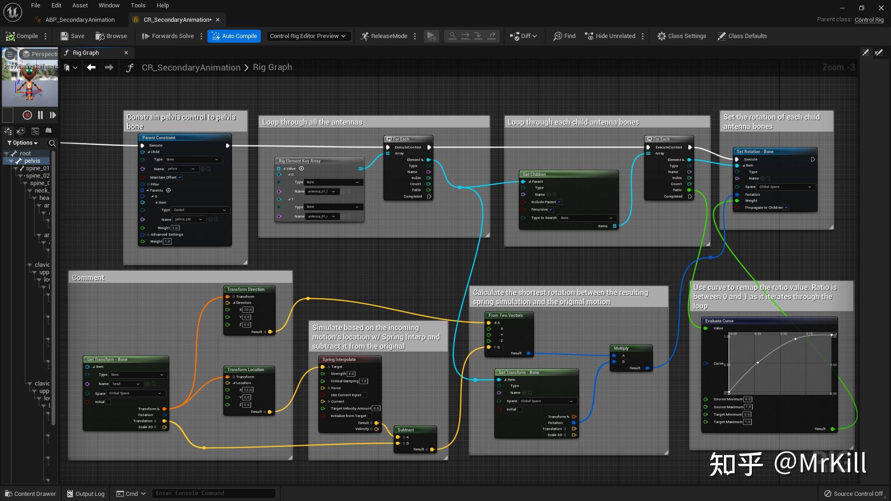Viewport: 891px width, 501px height.
Task: Save the Control Rig asset
Action: (72, 36)
